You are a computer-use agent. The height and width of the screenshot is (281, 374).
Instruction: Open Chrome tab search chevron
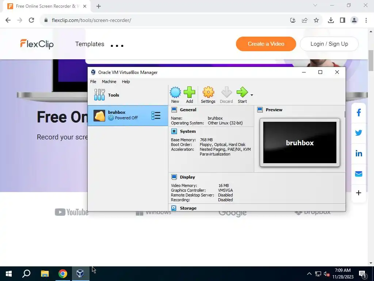pos(315,5)
